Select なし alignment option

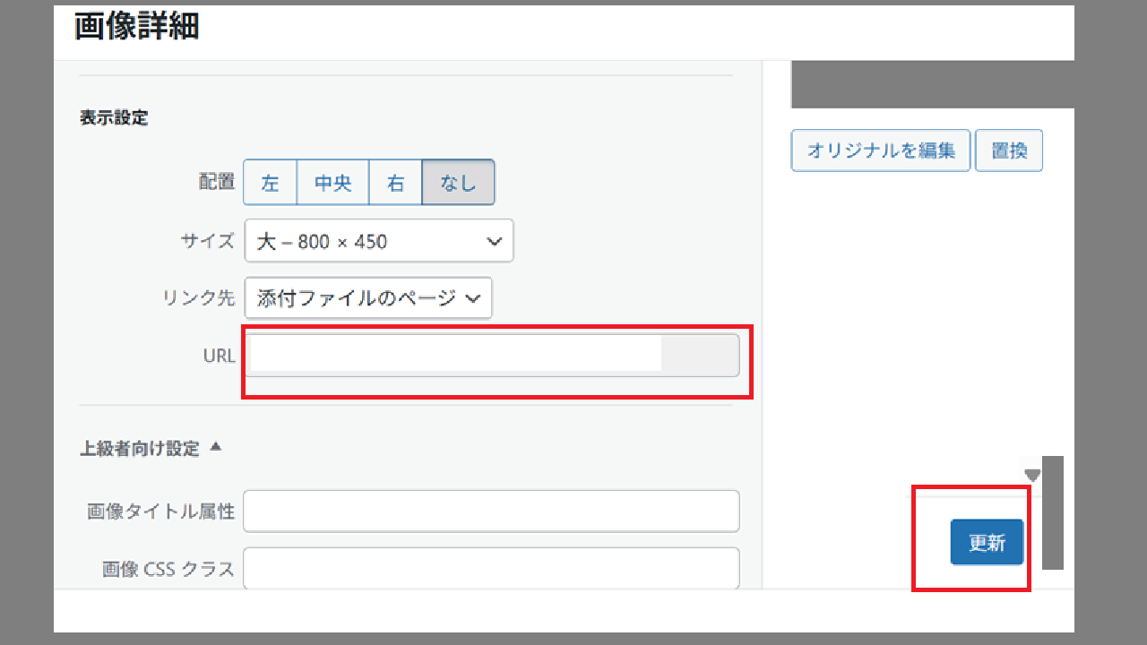click(458, 183)
